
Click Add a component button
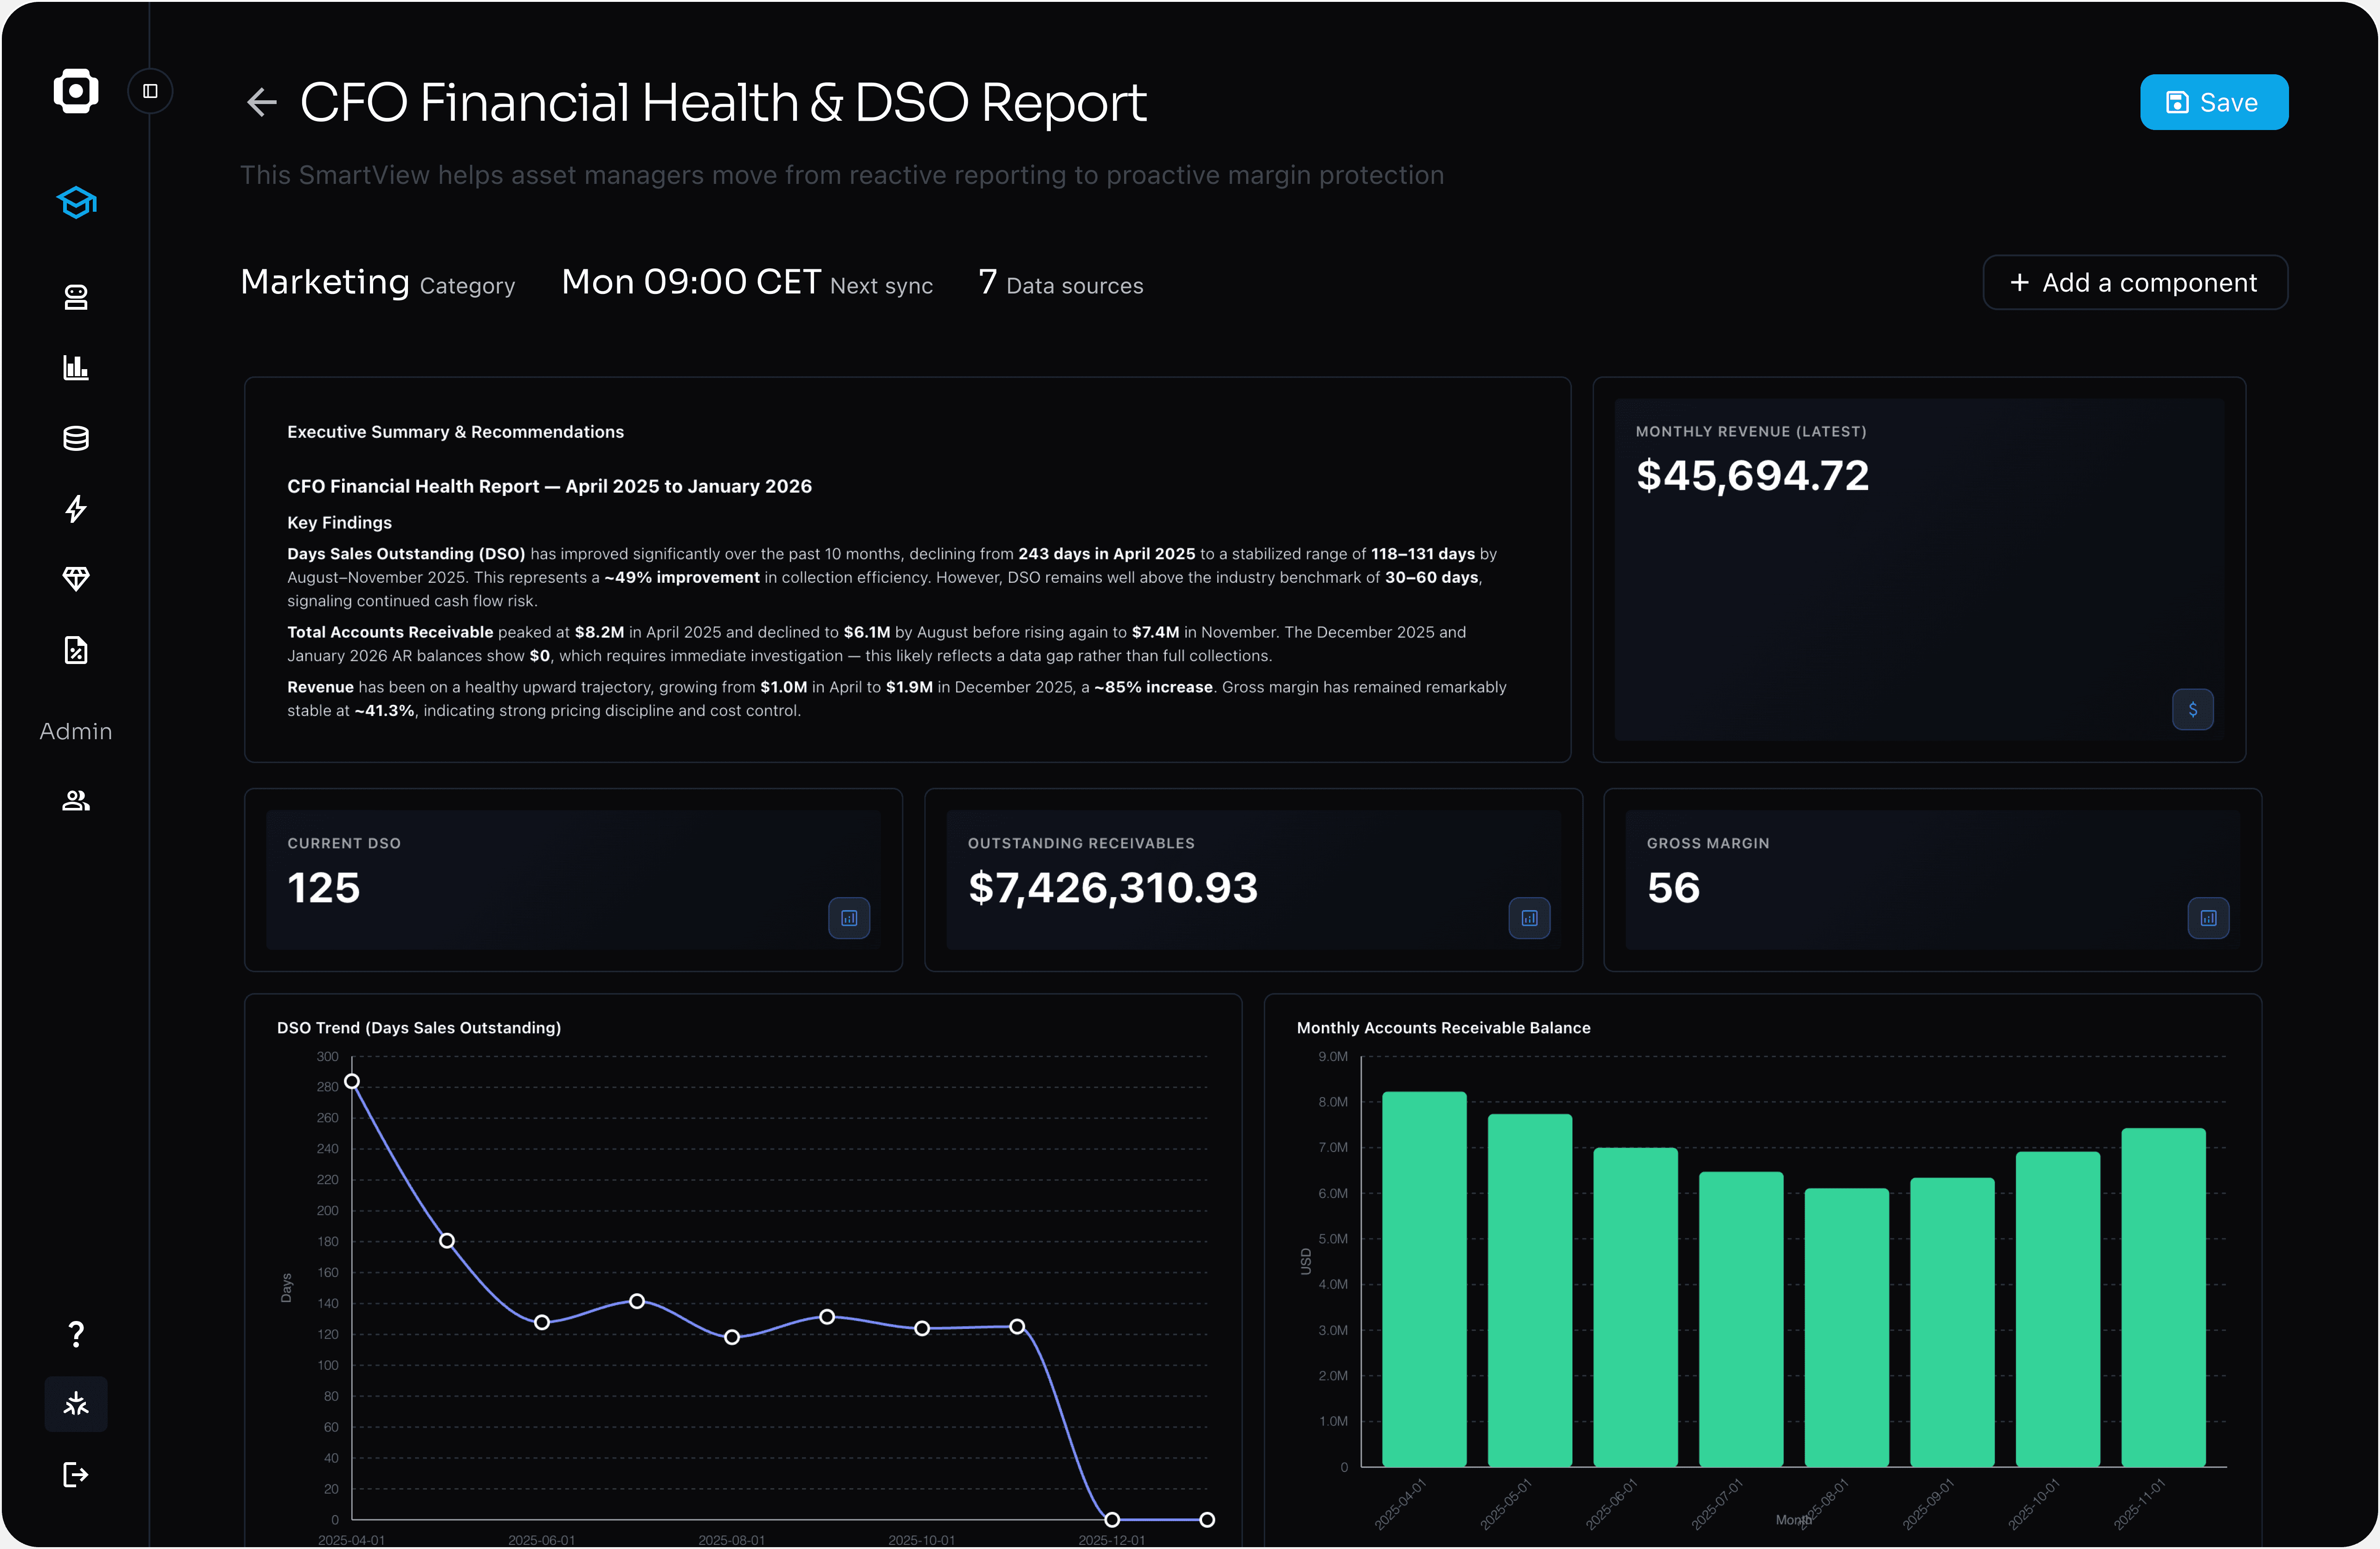click(x=2134, y=283)
